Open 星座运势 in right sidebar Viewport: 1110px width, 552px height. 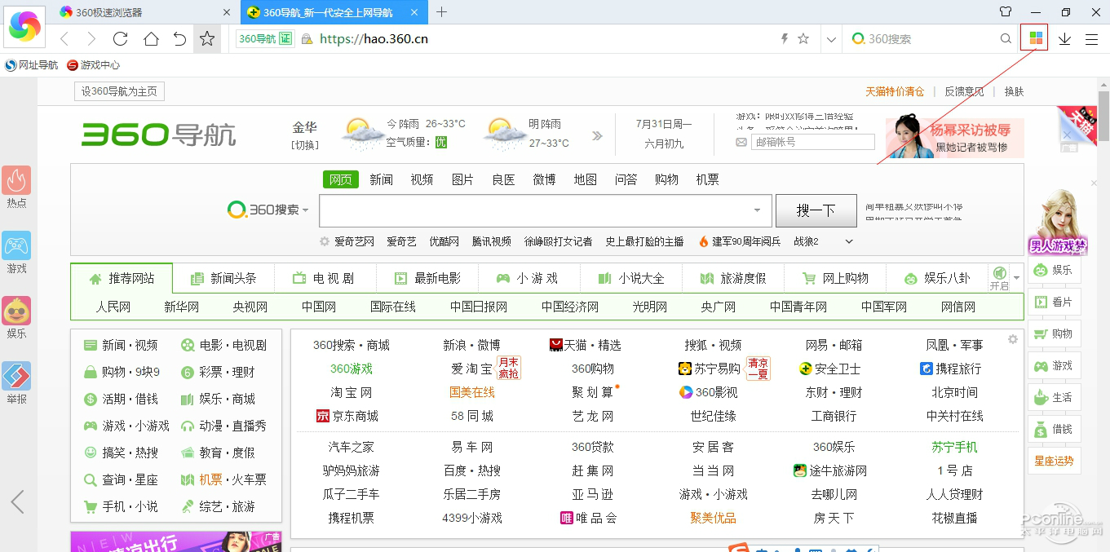[x=1054, y=461]
